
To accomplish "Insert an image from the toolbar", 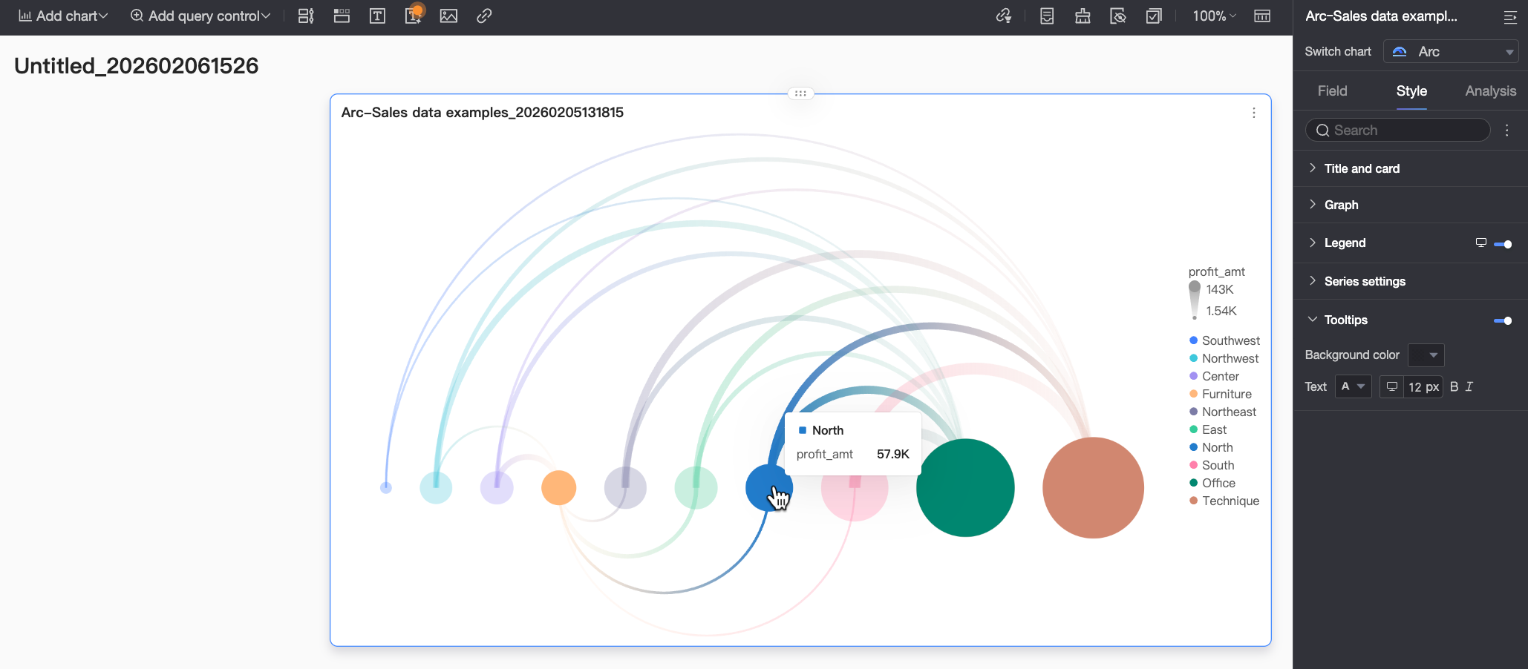I will pos(448,16).
